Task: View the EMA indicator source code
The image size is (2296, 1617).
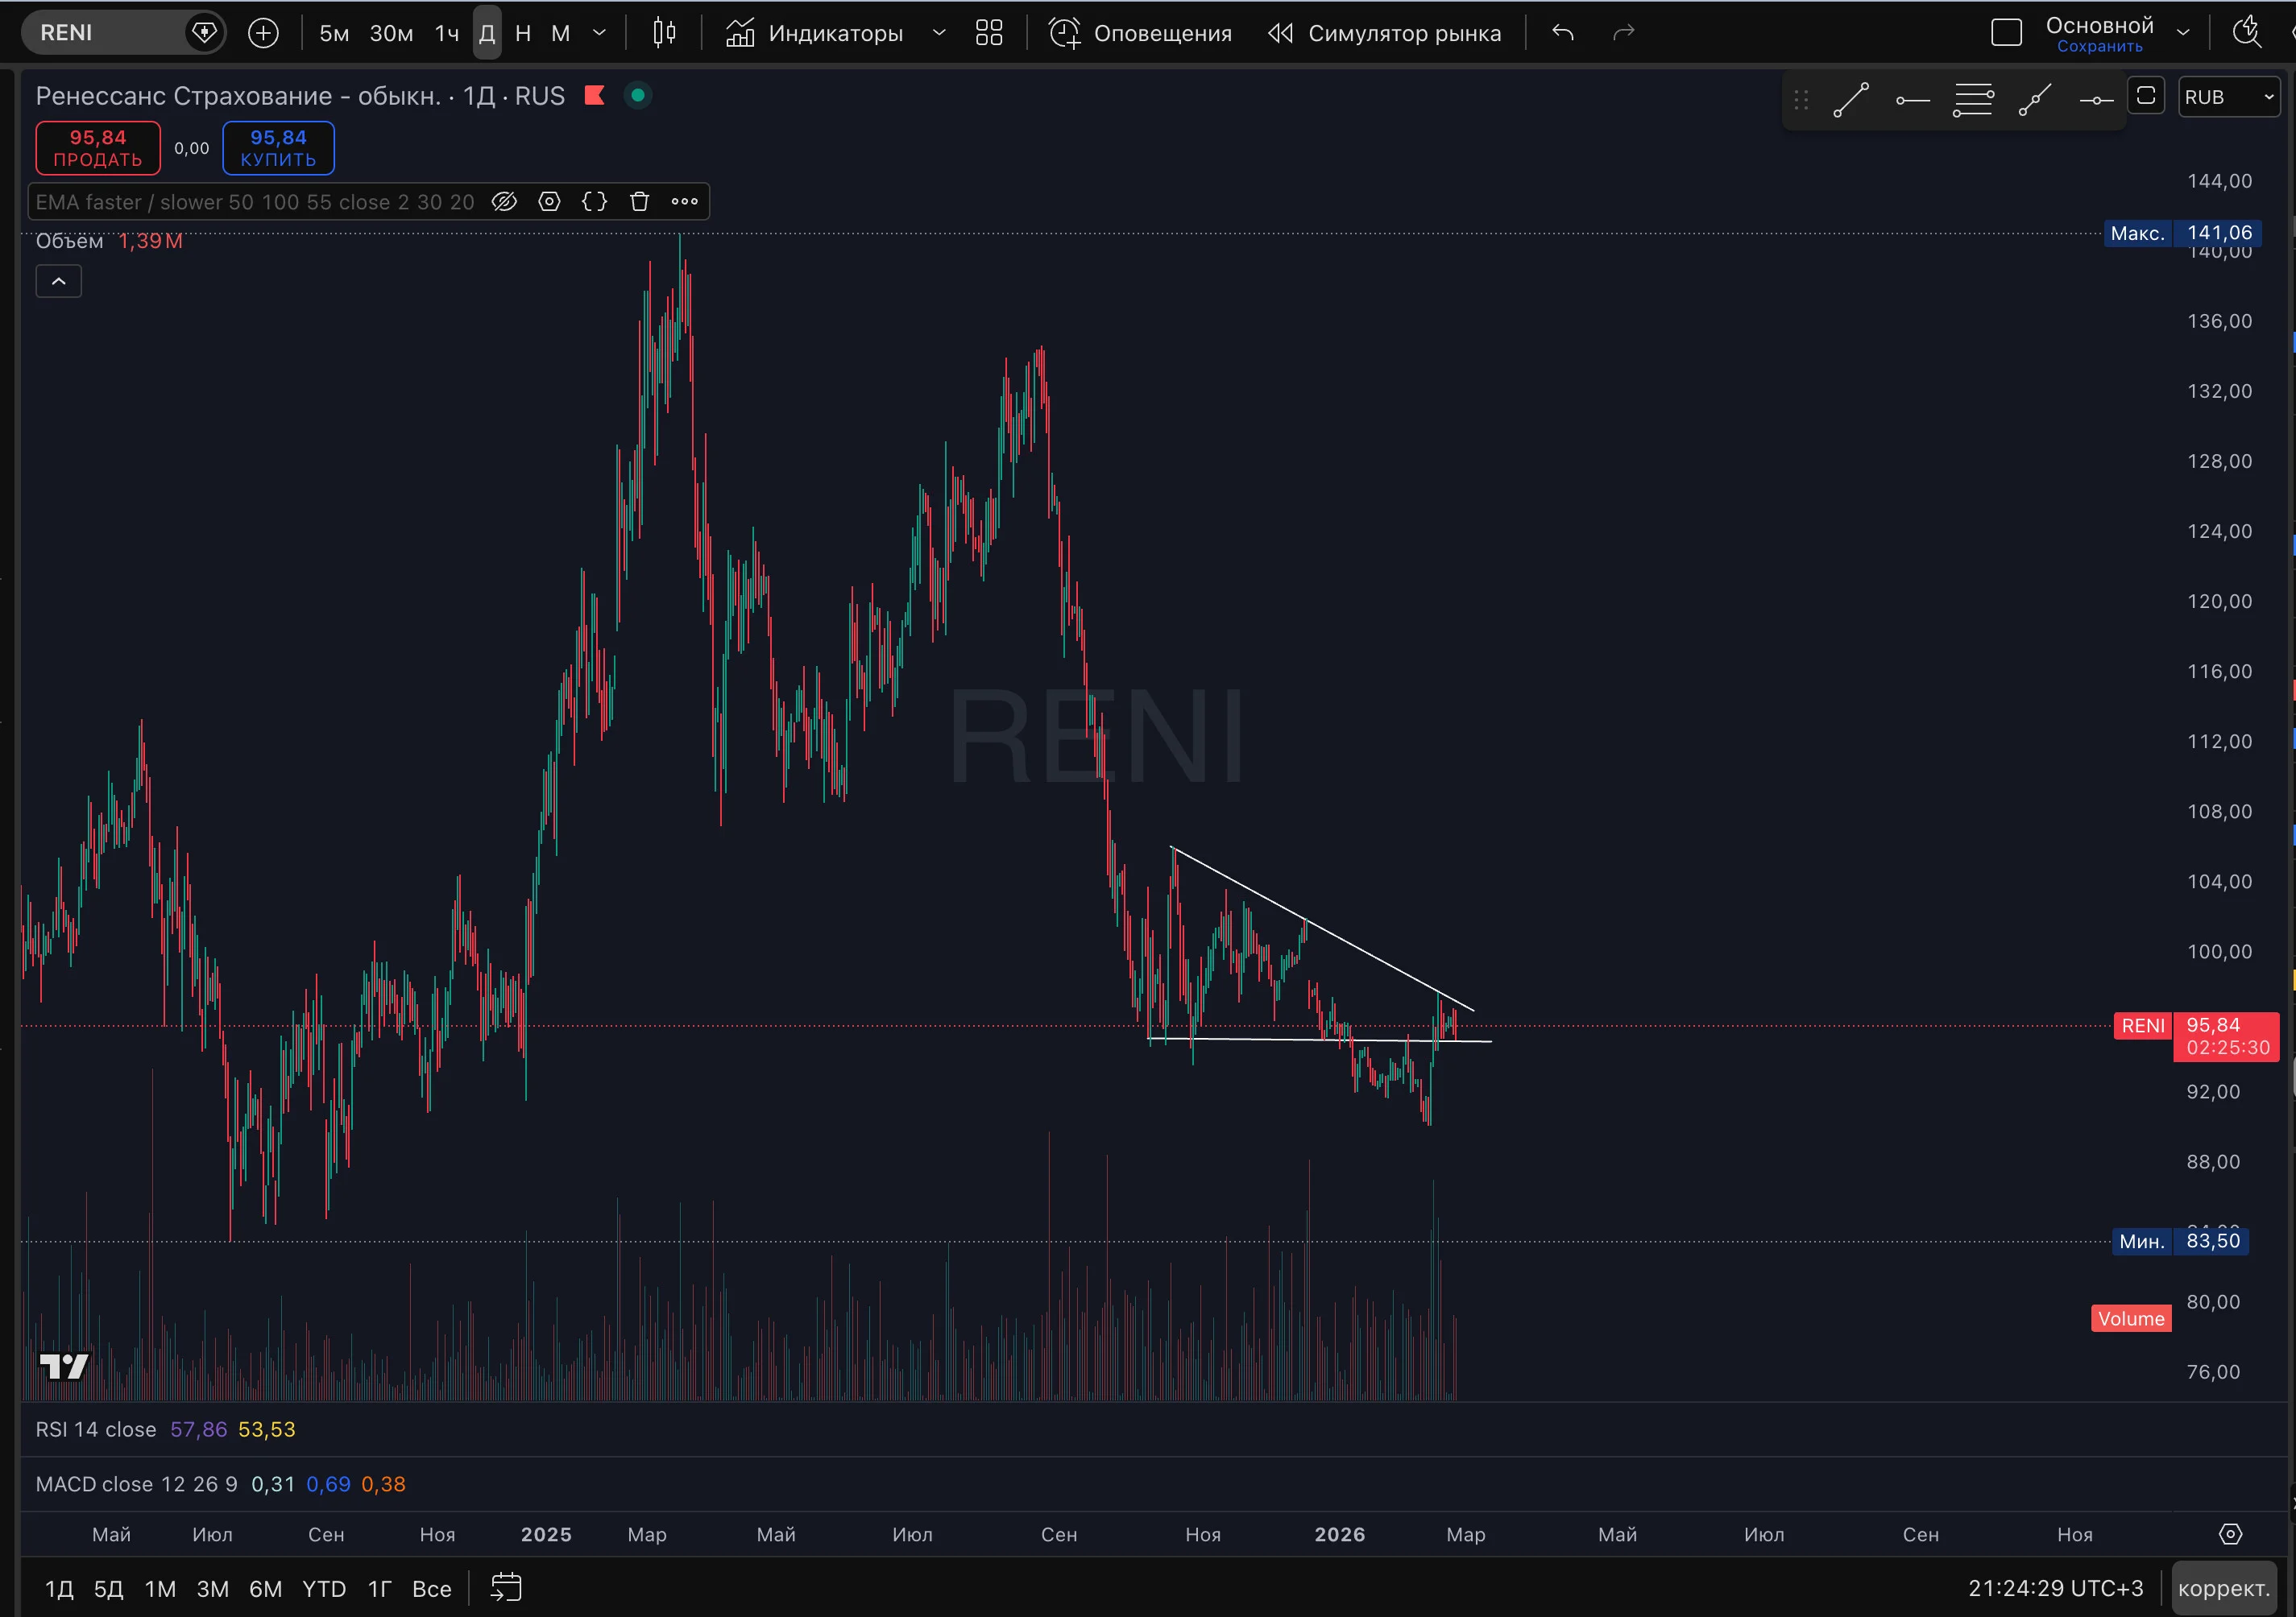Action: [594, 202]
